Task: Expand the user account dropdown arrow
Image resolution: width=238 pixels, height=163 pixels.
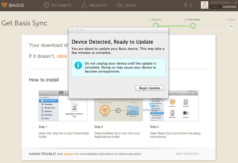Action: pyautogui.click(x=236, y=2)
